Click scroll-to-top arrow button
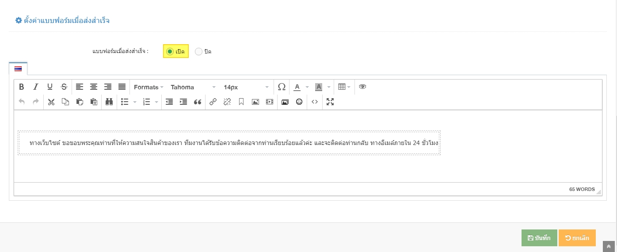 [x=609, y=247]
